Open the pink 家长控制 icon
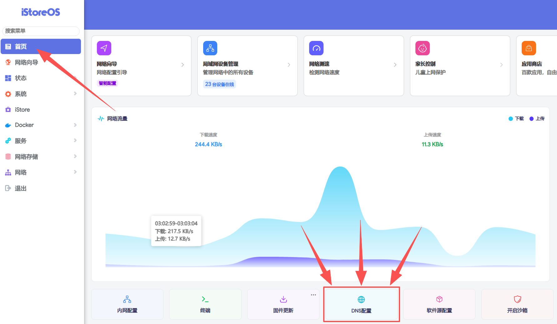Image resolution: width=557 pixels, height=324 pixels. click(x=422, y=48)
